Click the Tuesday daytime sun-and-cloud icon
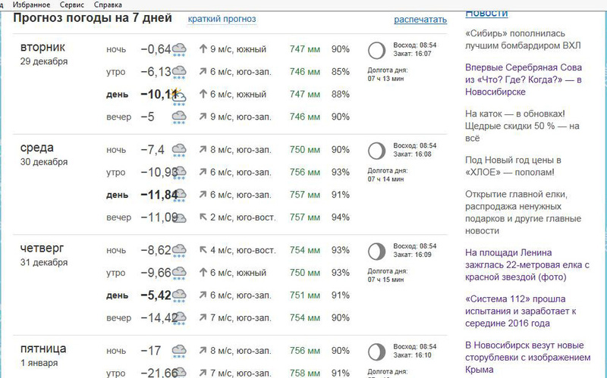The height and width of the screenshot is (378, 607). (179, 95)
